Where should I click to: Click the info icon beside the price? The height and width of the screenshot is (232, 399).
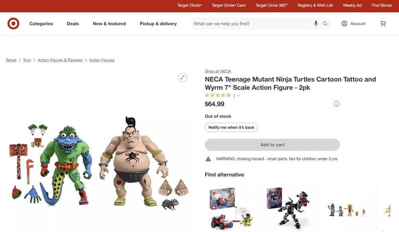point(336,104)
